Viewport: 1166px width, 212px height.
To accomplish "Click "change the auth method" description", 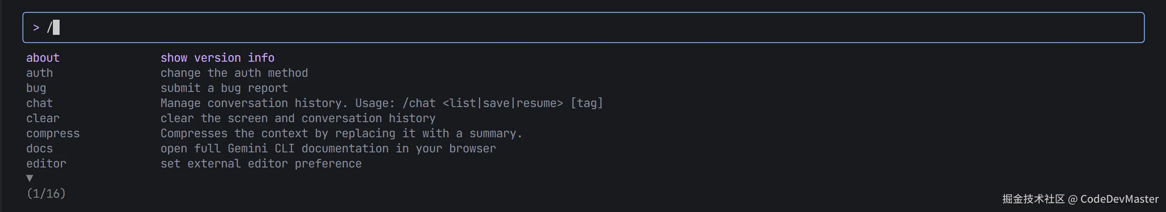I will [x=234, y=73].
